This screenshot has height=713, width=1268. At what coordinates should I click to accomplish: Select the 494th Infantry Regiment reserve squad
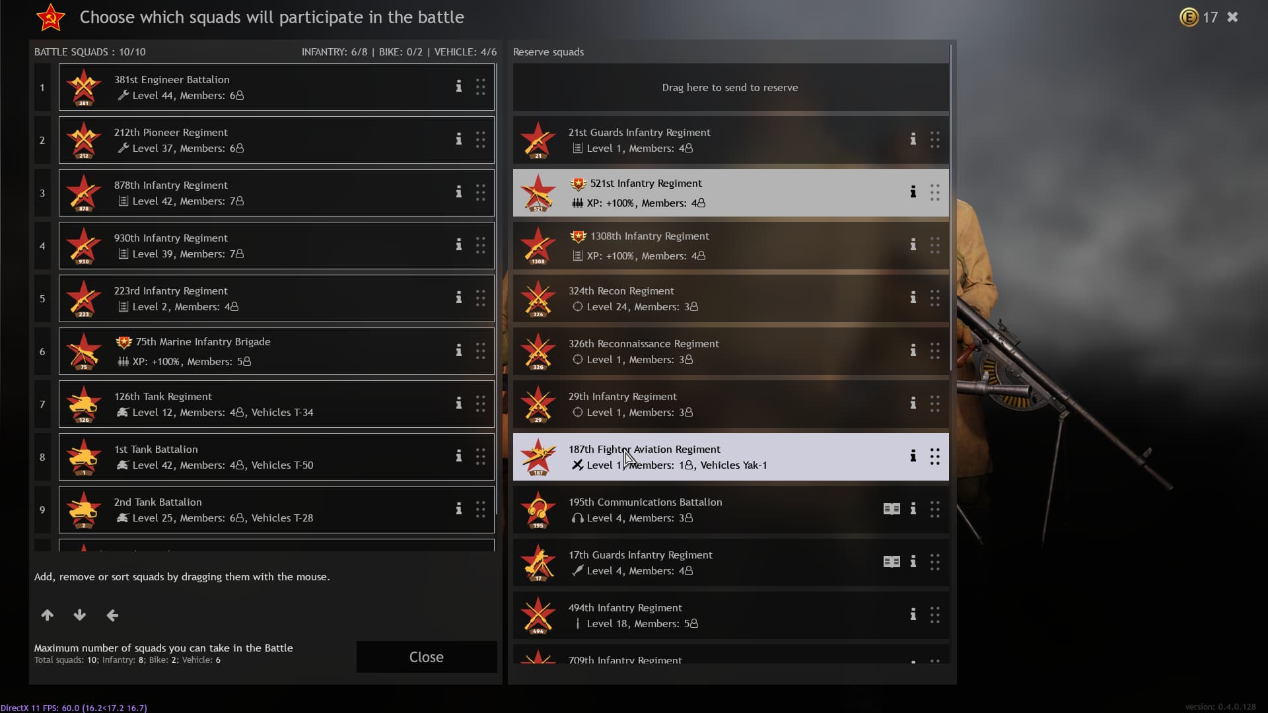[731, 615]
